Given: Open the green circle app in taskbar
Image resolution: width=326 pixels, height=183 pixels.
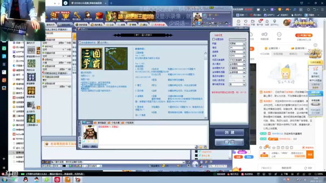Looking at the screenshot, I should [47, 179].
